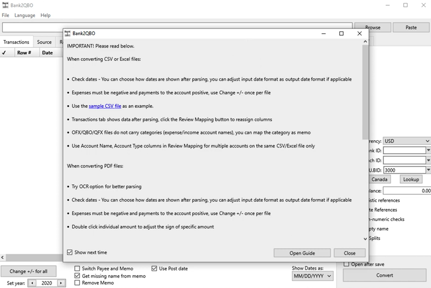Expand the Bank ID dropdown arrow

[x=428, y=150]
